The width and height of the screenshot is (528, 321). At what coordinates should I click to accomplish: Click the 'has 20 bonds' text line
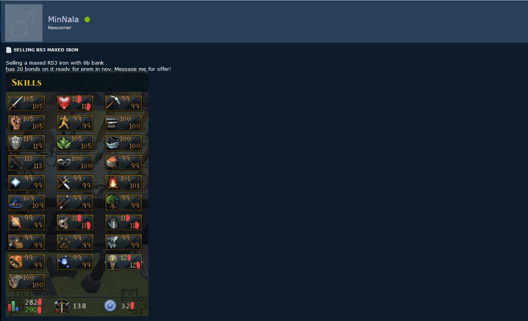[88, 69]
